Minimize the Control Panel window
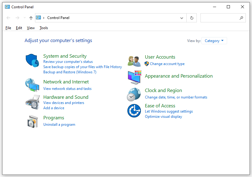The image size is (252, 177). click(214, 7)
